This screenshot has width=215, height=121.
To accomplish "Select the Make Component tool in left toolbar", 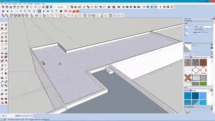I will pyautogui.click(x=6, y=25).
